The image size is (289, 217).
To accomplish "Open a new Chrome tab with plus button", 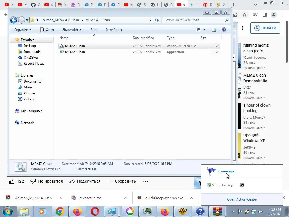I will (x=233, y=5).
